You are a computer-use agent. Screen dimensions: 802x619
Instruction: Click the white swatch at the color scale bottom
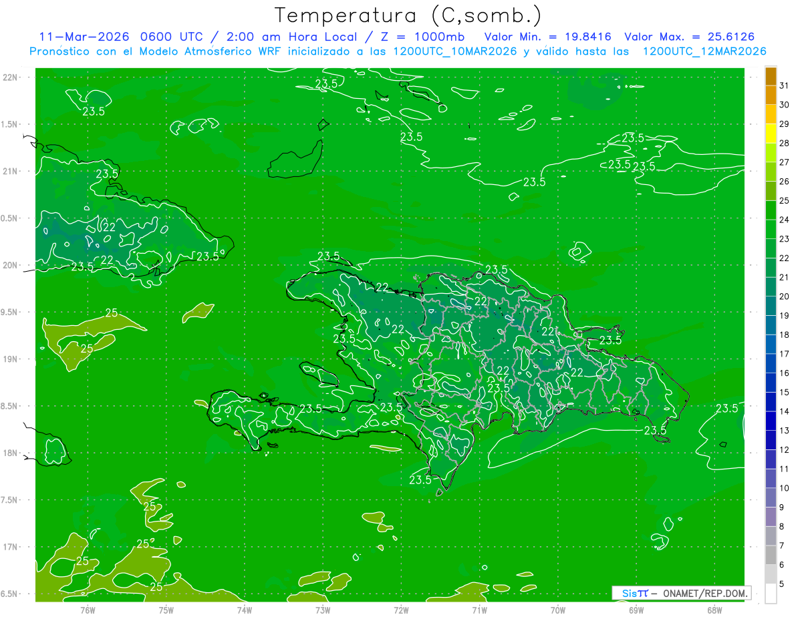click(771, 594)
